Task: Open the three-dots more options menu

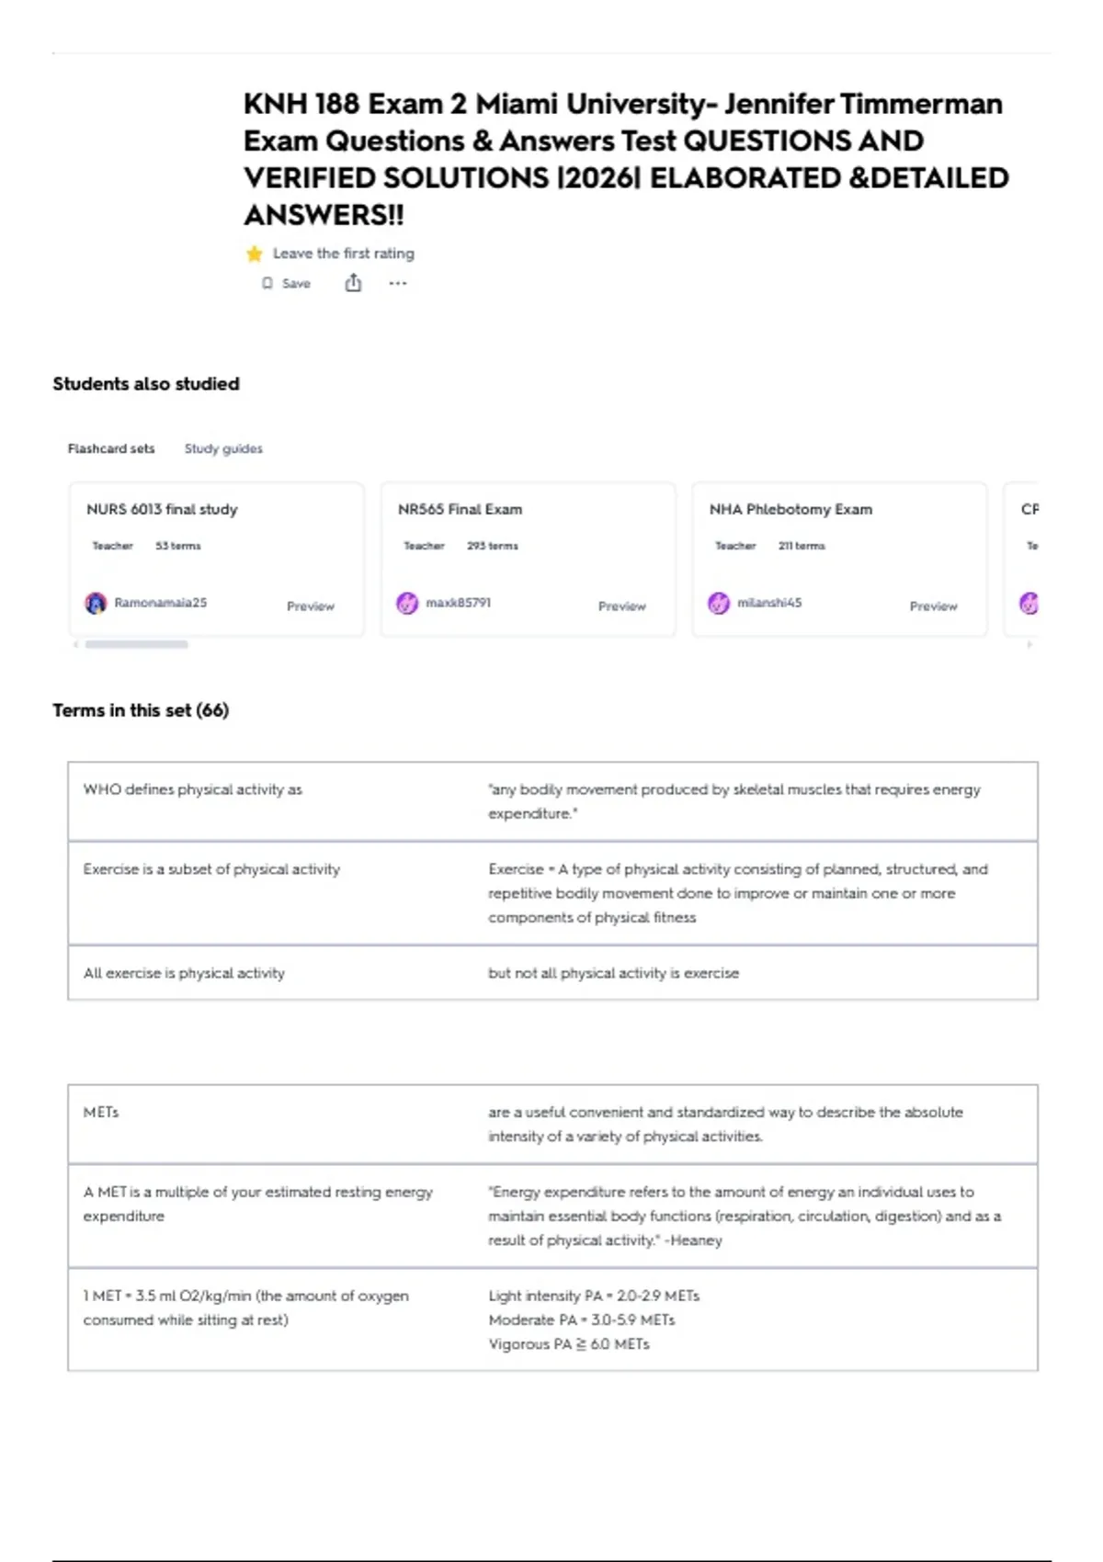Action: pyautogui.click(x=397, y=283)
